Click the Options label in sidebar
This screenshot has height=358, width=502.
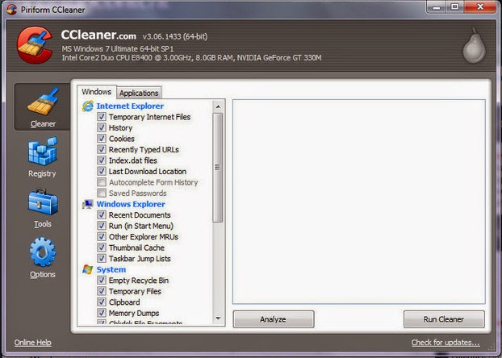click(43, 274)
